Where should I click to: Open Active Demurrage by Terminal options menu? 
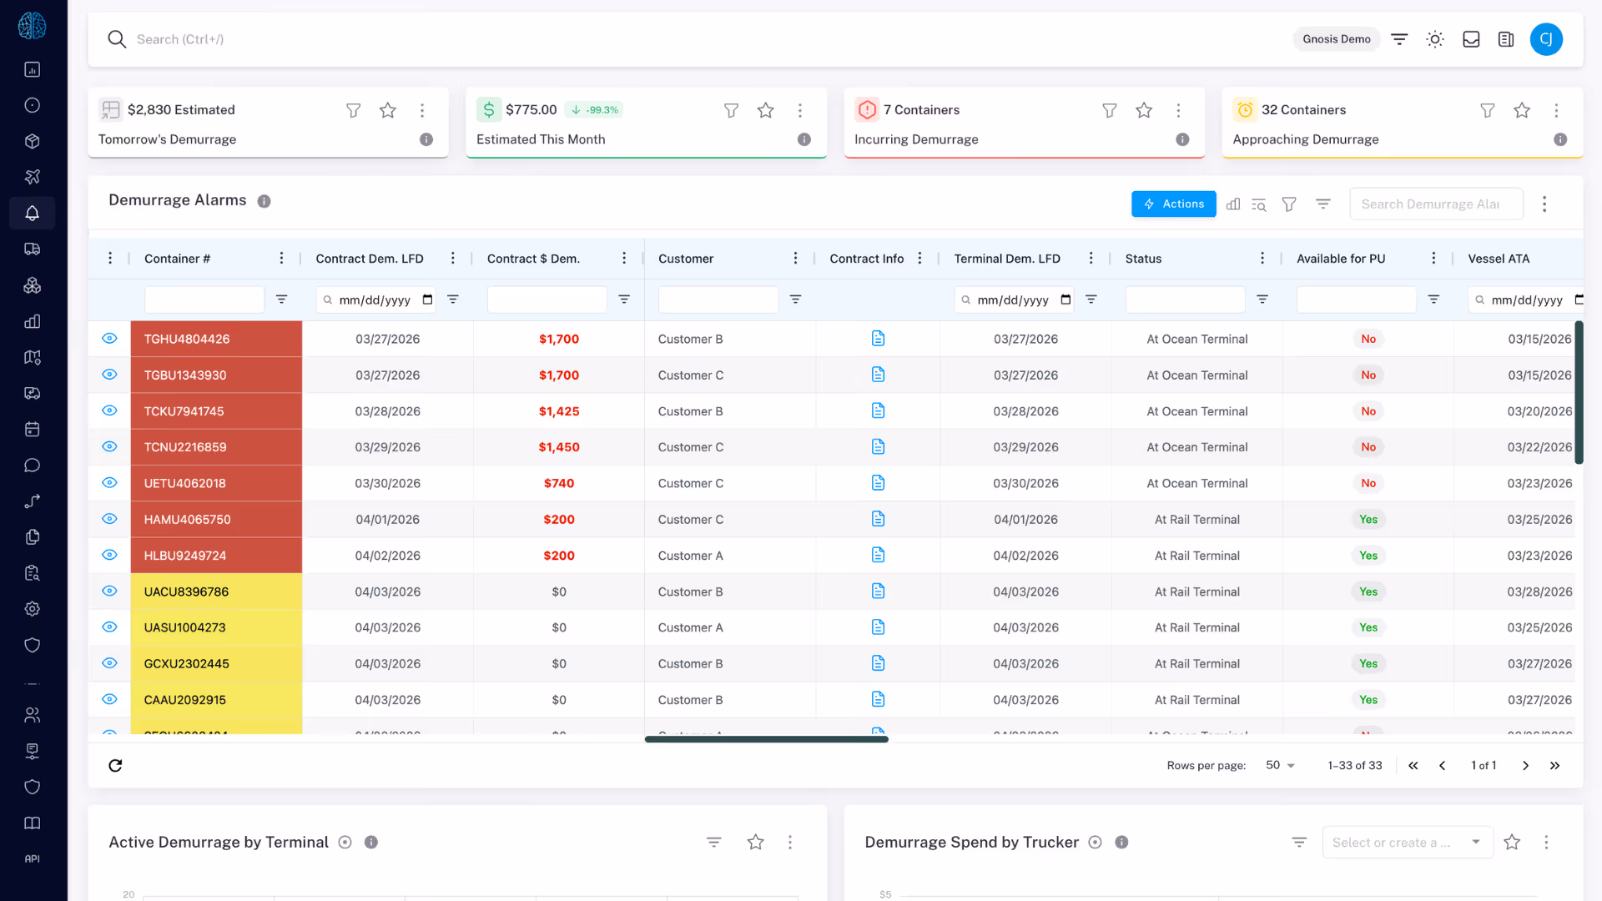[790, 842]
